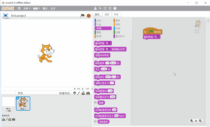
Task: Collapse stage with the small arrow handle
Action: (x=92, y=89)
